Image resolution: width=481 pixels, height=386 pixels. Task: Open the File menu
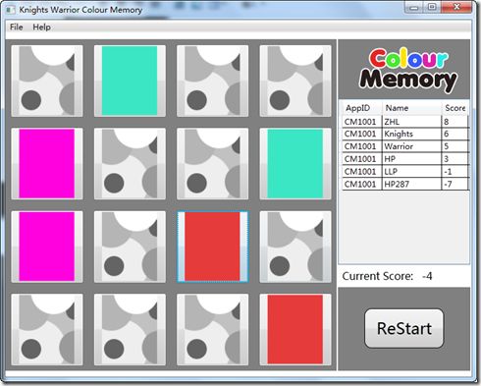(17, 28)
